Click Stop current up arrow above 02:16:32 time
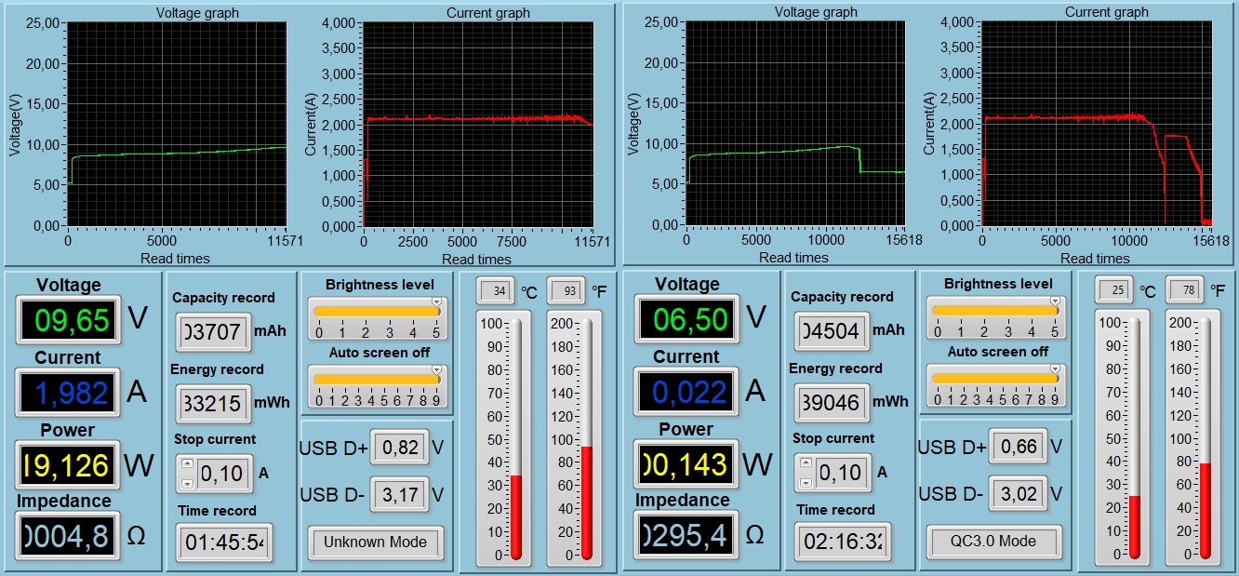 pos(806,463)
